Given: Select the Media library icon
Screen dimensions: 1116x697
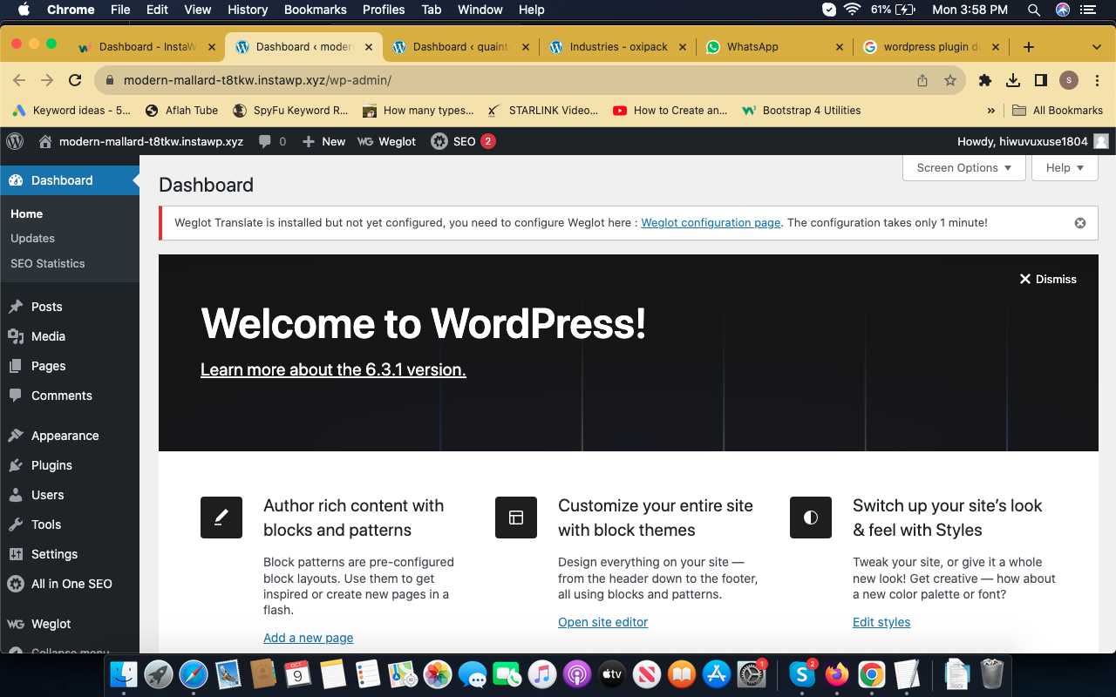Looking at the screenshot, I should pos(17,336).
